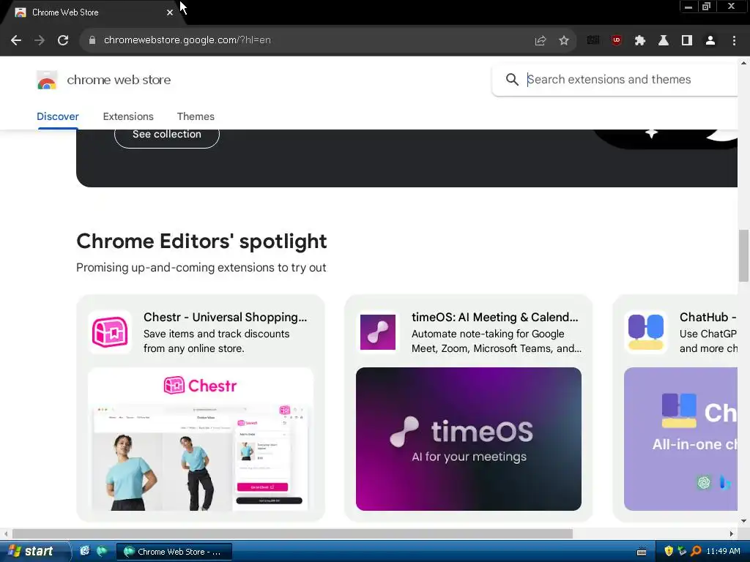
Task: Open the Extensions puzzle piece menu
Action: pyautogui.click(x=640, y=41)
